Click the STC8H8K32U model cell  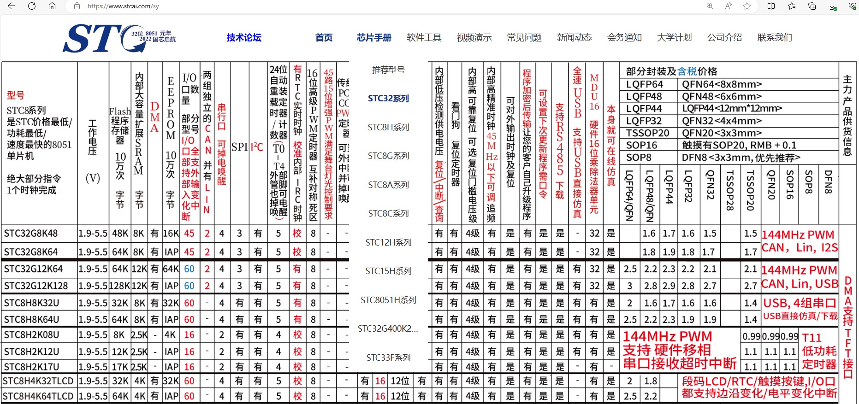(31, 303)
